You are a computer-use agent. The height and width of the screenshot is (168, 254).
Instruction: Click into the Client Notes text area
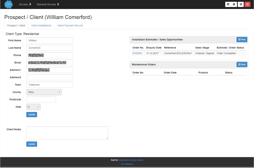(x=67, y=133)
